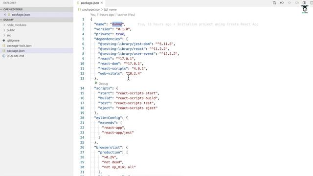Click the GitLens go-back revision icon
Viewport: 313px width, 176px height.
[282, 3]
